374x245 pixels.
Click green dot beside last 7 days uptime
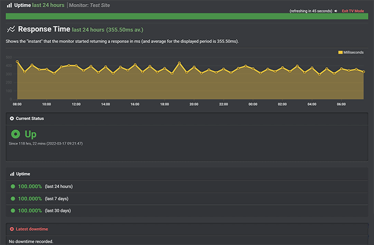[13, 199]
